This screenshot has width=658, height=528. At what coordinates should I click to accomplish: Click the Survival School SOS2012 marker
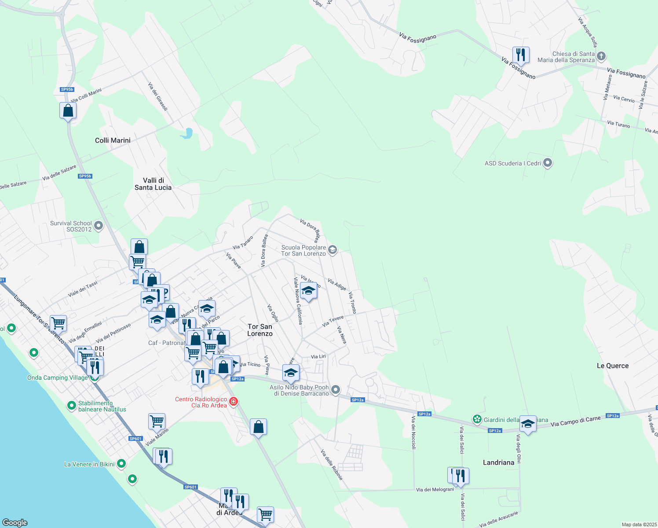click(98, 225)
